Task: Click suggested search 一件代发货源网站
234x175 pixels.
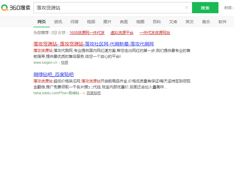Action: pyautogui.click(x=155, y=33)
